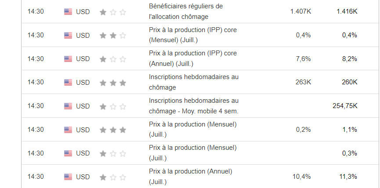Open Prix à la production (IPP) core Annuel
Image resolution: width=380 pixels, height=188 pixels.
coord(193,58)
